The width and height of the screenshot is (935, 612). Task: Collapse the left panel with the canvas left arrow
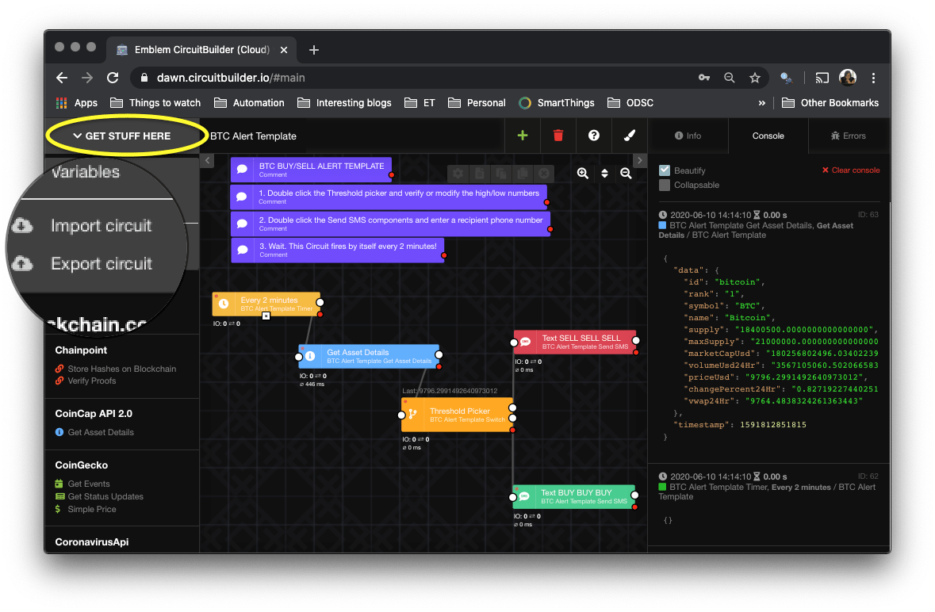207,160
